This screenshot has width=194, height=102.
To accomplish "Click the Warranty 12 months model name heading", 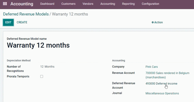I will [x=38, y=45].
